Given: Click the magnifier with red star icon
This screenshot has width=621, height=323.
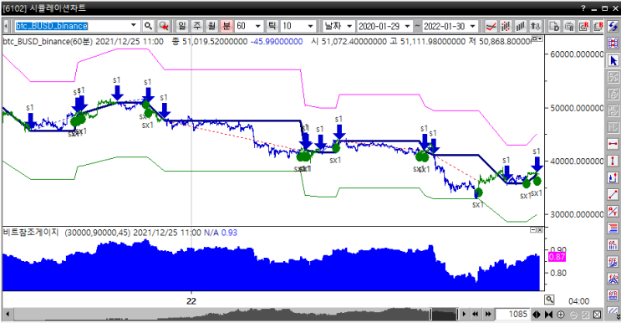Looking at the screenshot, I should (x=163, y=26).
